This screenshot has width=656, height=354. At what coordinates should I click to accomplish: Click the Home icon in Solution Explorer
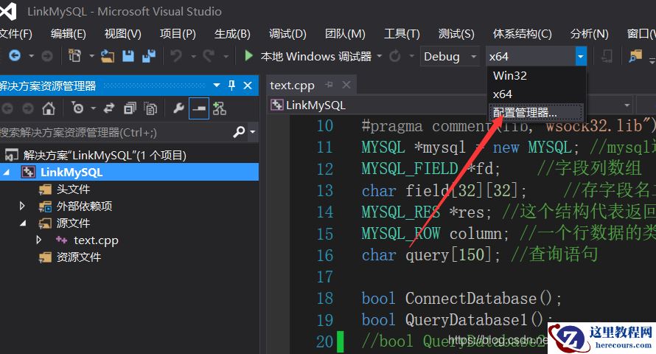[48, 109]
